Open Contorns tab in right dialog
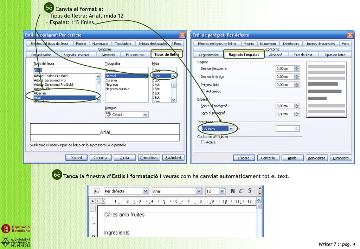The width and height of the screenshot is (360, 249). (272, 49)
